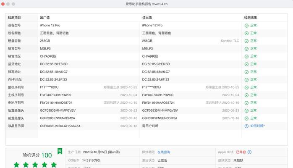293x168 pixels.
Task: Click the window title 爱思助手验机报告 www.i4.cn
Action: 146,4
